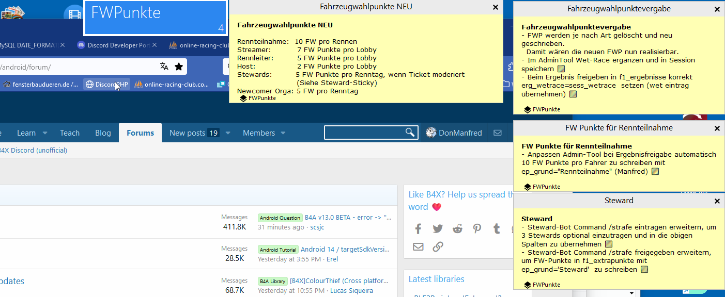Click the Reddit share icon
Viewport: 725px width, 297px height.
(457, 229)
